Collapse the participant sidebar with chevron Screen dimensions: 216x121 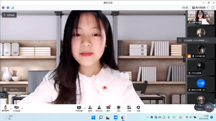(x=184, y=59)
